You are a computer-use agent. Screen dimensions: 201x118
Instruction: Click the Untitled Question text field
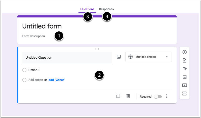coord(67,58)
